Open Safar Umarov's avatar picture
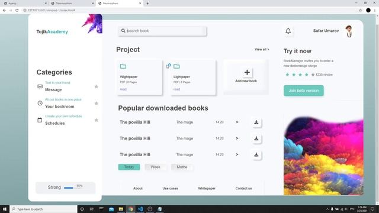Screen dimensions: 379x213 tap(349, 31)
